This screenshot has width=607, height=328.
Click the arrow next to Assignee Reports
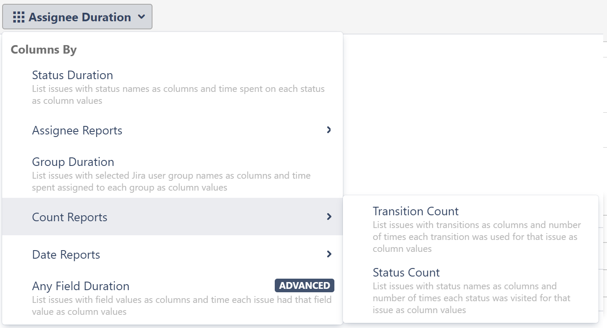tap(328, 130)
